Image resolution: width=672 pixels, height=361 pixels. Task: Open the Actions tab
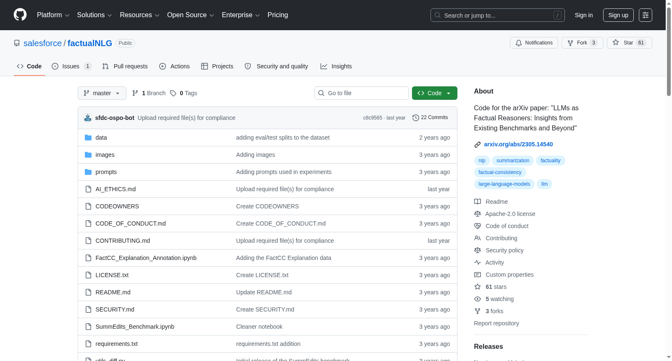click(x=174, y=66)
